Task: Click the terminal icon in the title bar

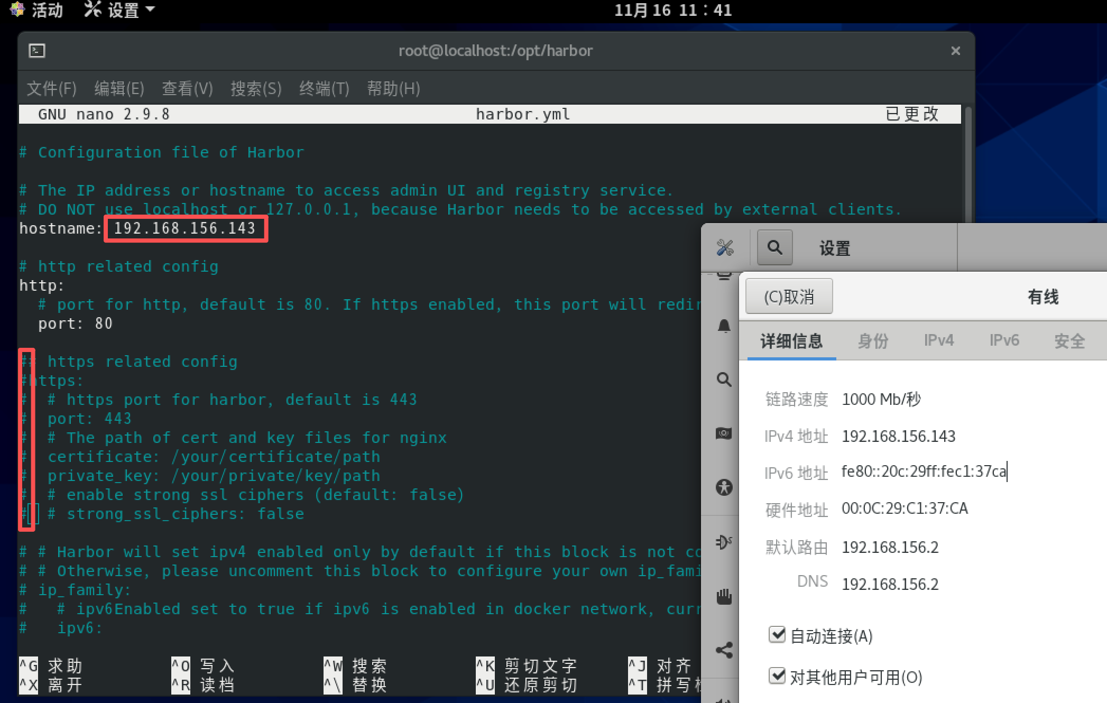Action: pos(36,51)
